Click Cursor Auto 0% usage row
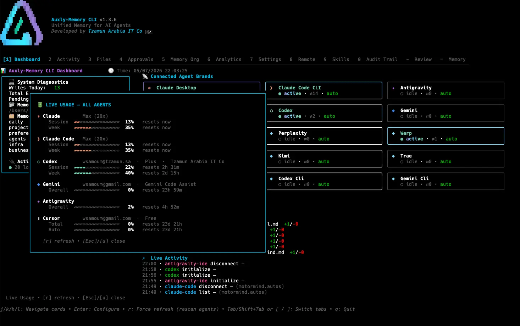The image size is (520, 326). (115, 230)
